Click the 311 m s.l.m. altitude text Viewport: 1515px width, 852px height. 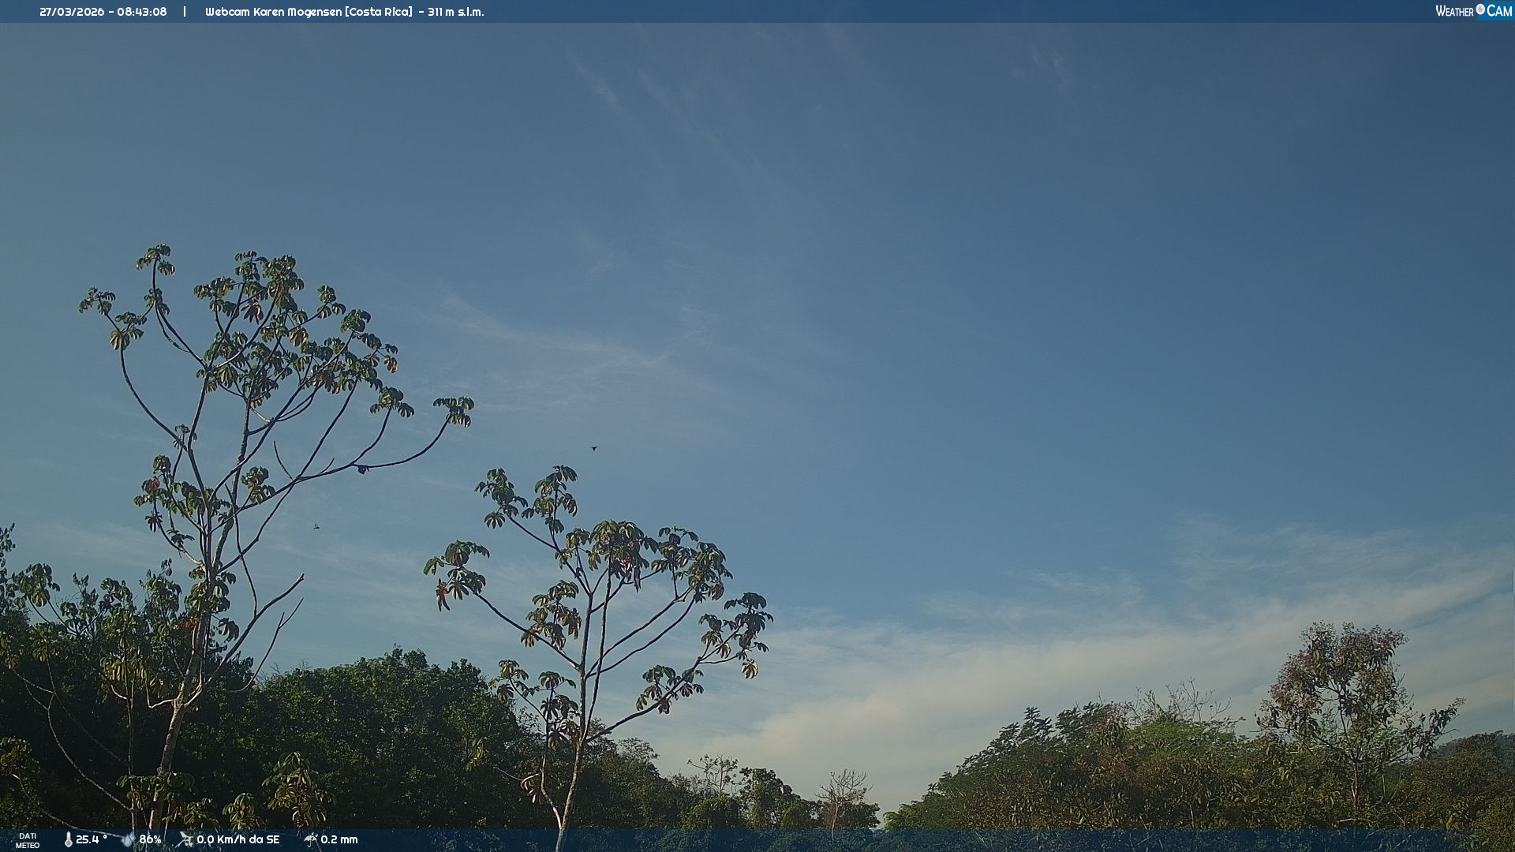click(x=456, y=12)
